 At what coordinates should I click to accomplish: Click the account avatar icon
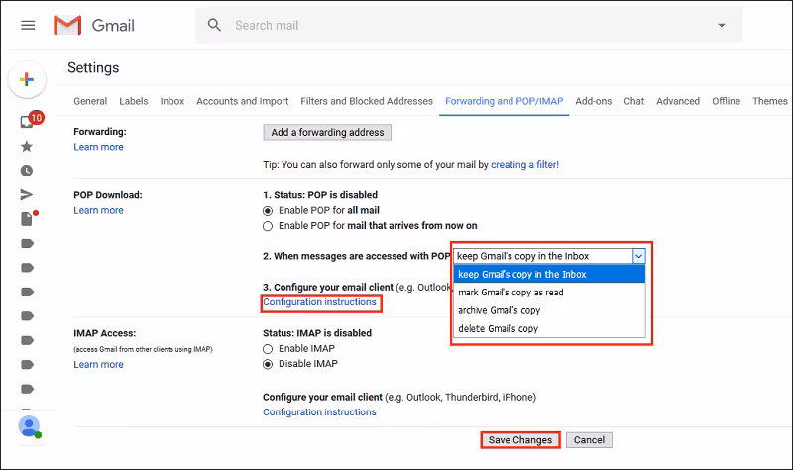point(29,426)
